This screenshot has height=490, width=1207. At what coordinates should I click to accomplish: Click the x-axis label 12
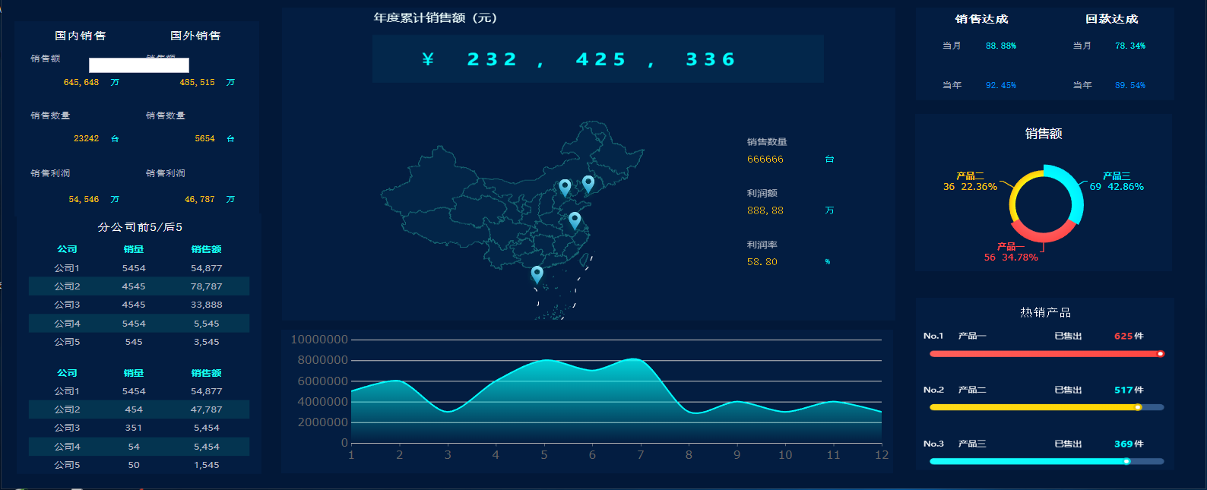(x=882, y=455)
